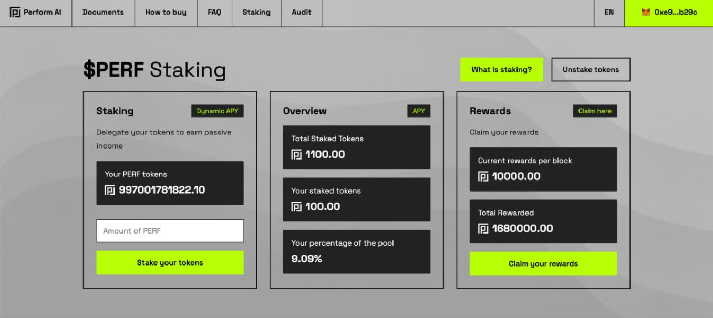713x318 pixels.
Task: Switch to the Staking nav item
Action: point(256,12)
